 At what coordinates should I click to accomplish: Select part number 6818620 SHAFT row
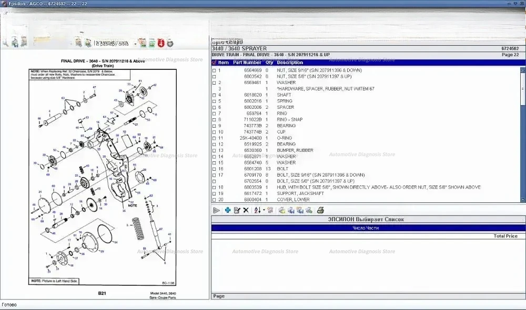pyautogui.click(x=366, y=95)
